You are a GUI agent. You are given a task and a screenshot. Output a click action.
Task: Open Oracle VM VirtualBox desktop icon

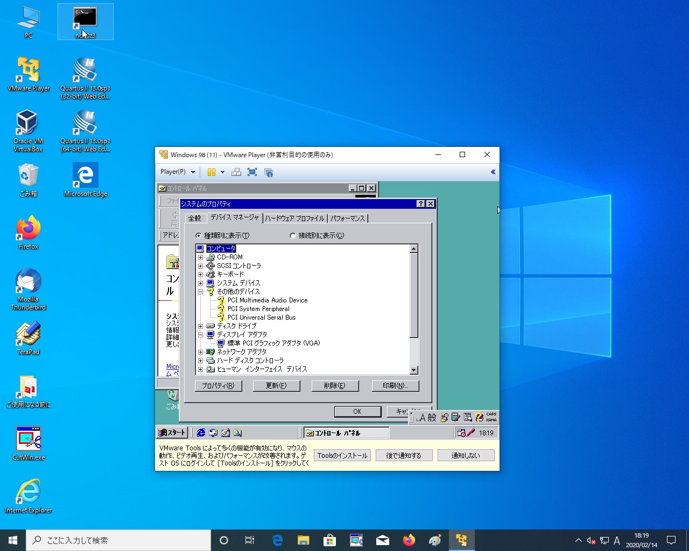[x=28, y=131]
